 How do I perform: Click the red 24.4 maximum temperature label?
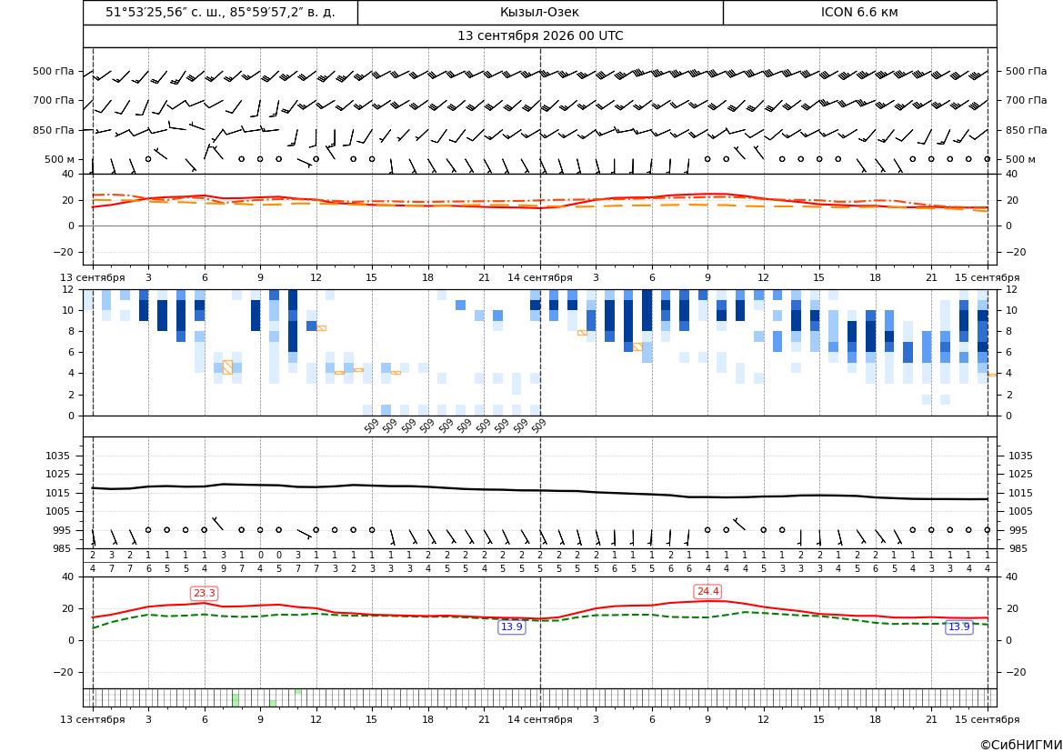click(x=707, y=591)
